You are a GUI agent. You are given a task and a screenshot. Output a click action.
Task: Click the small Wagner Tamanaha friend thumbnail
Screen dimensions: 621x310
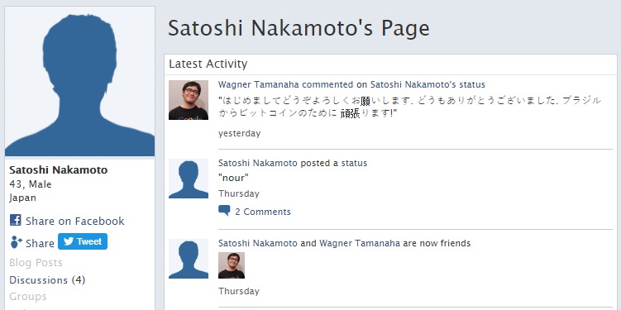click(232, 265)
